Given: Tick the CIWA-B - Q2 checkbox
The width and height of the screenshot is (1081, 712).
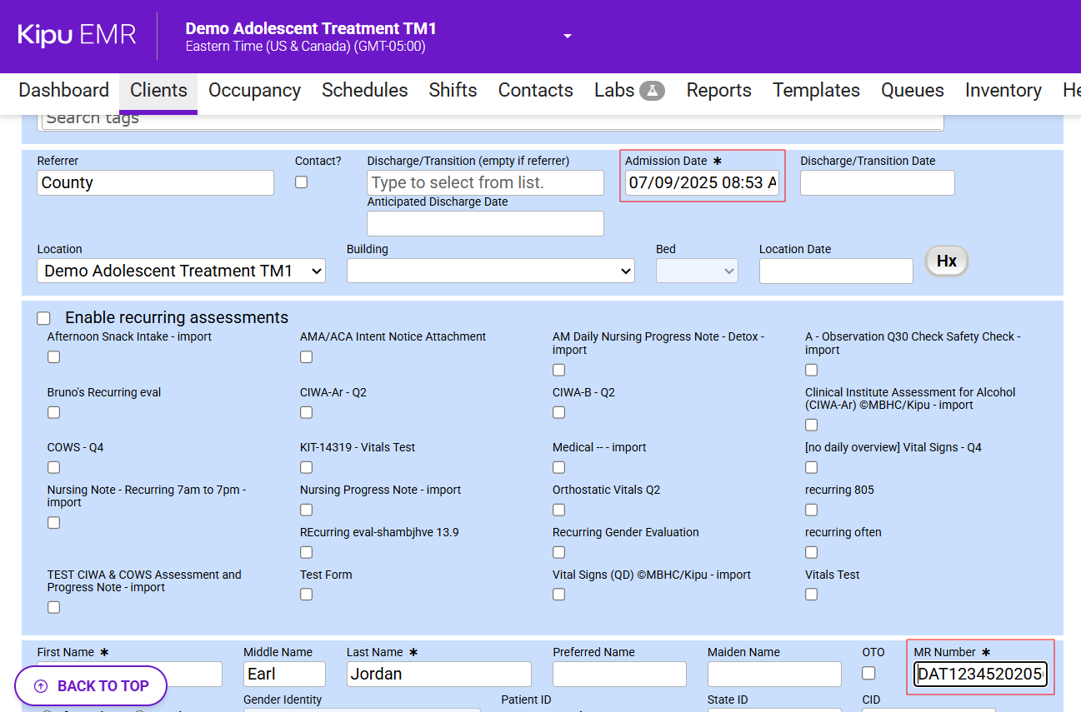Looking at the screenshot, I should tap(559, 412).
